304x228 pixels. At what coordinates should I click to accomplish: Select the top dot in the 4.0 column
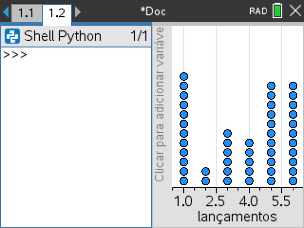(x=249, y=143)
